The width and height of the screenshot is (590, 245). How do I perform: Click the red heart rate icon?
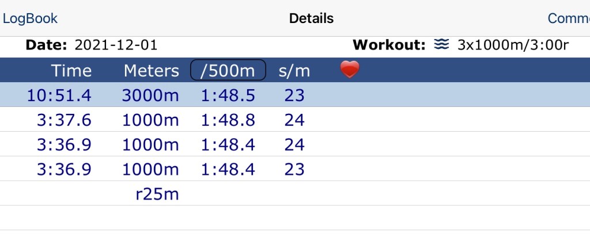tap(350, 70)
